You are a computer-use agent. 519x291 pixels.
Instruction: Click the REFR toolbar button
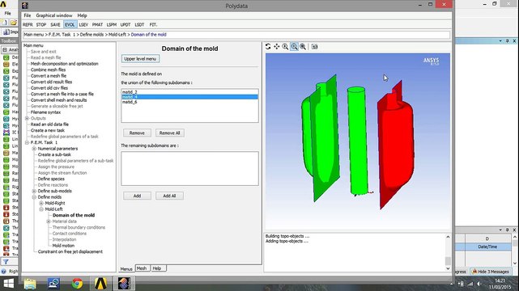28,25
